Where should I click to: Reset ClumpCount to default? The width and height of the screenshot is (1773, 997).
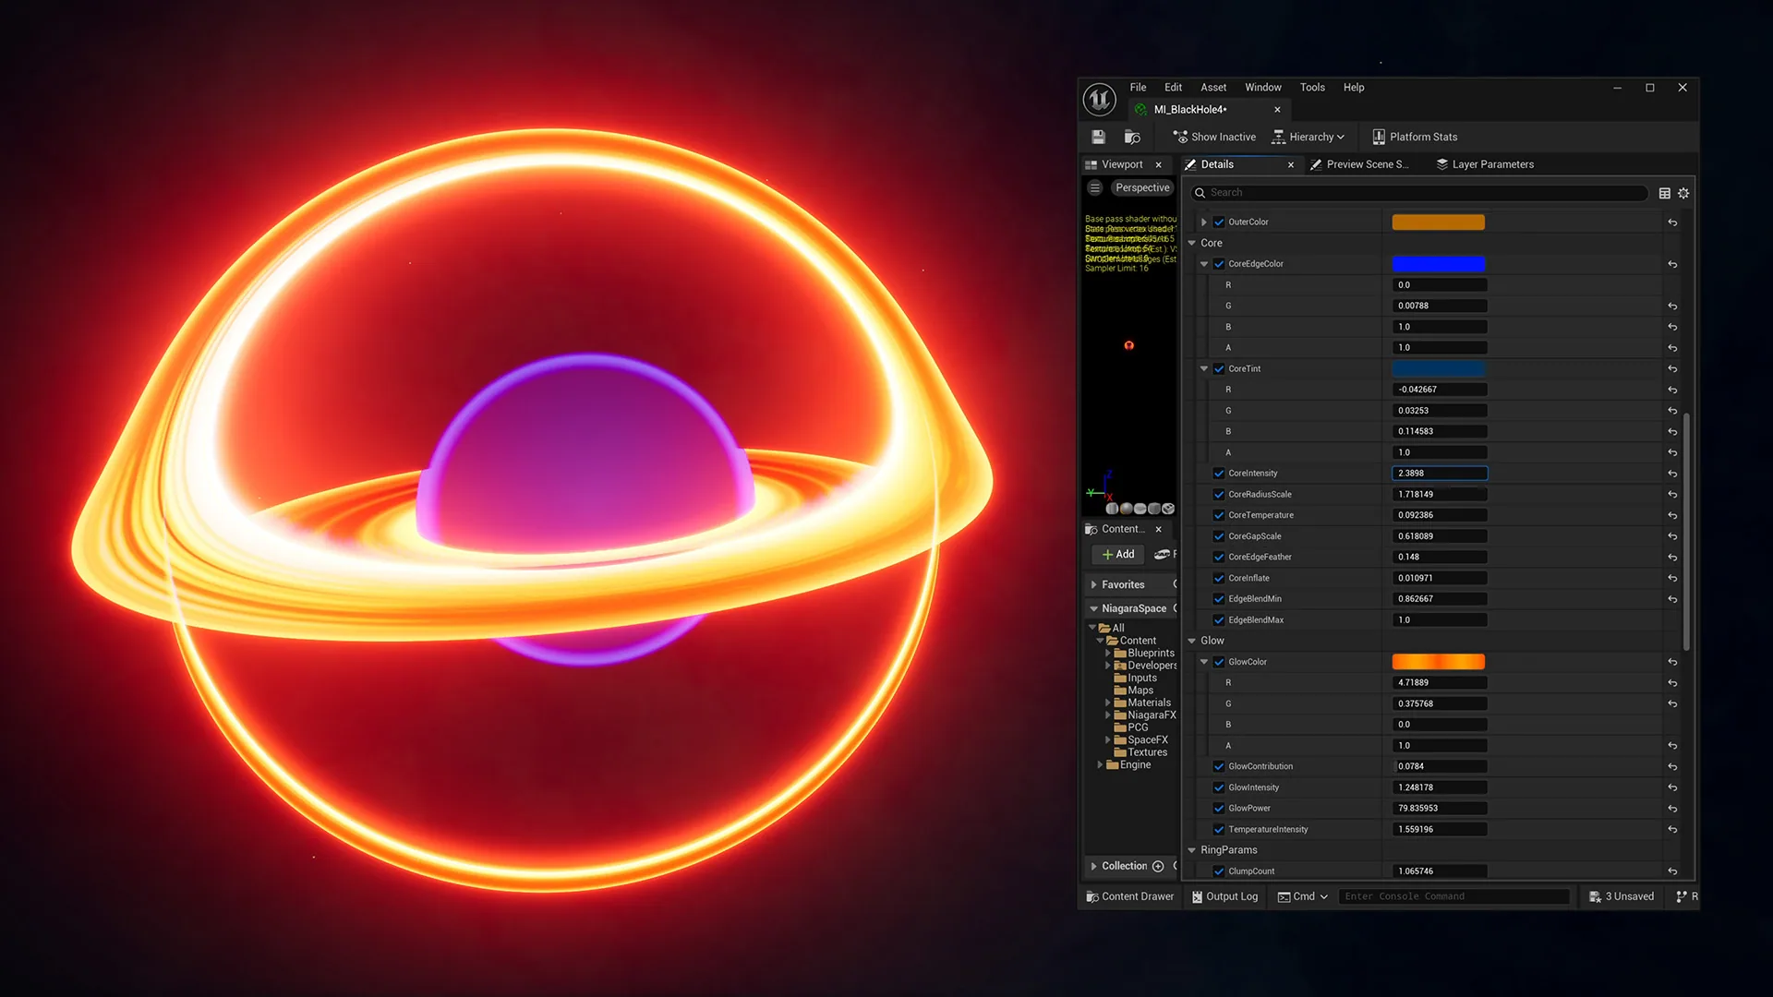click(x=1672, y=871)
